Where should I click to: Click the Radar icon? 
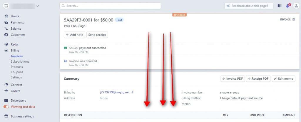click(x=6, y=44)
